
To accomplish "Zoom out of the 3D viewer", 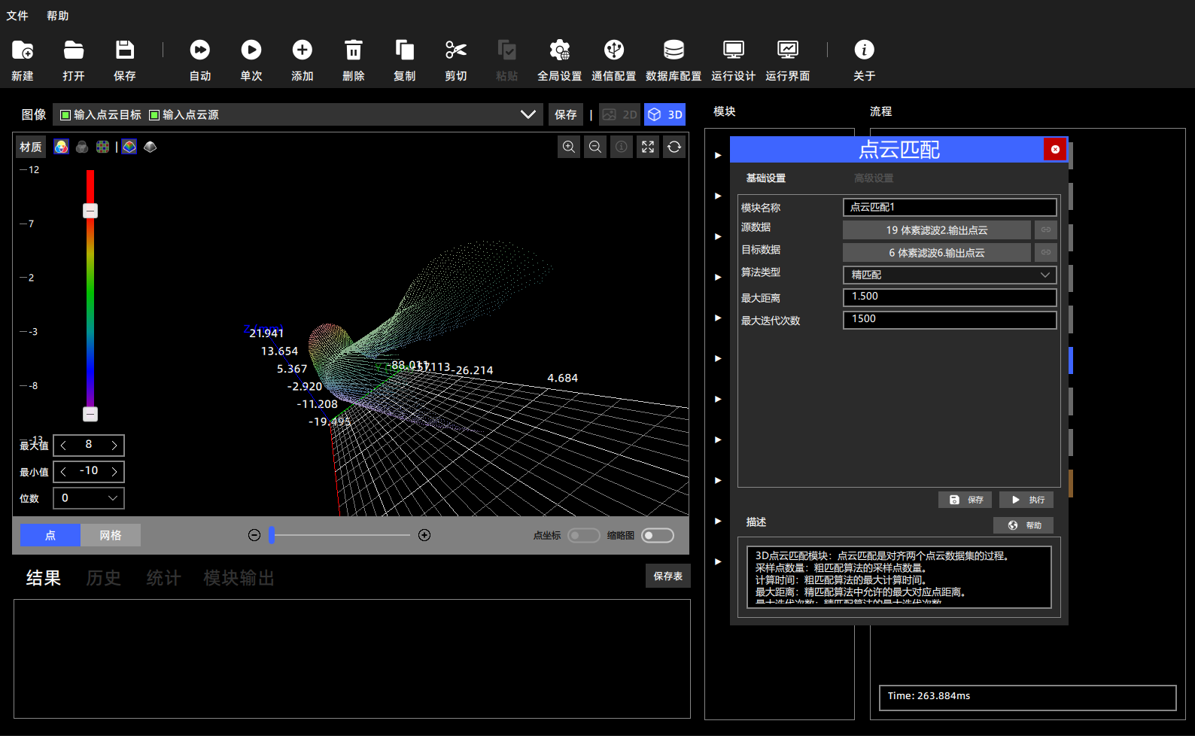I will [595, 147].
